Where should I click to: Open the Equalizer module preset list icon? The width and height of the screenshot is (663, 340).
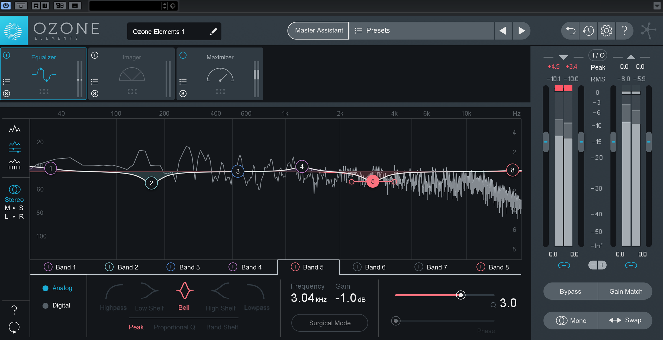click(x=6, y=82)
